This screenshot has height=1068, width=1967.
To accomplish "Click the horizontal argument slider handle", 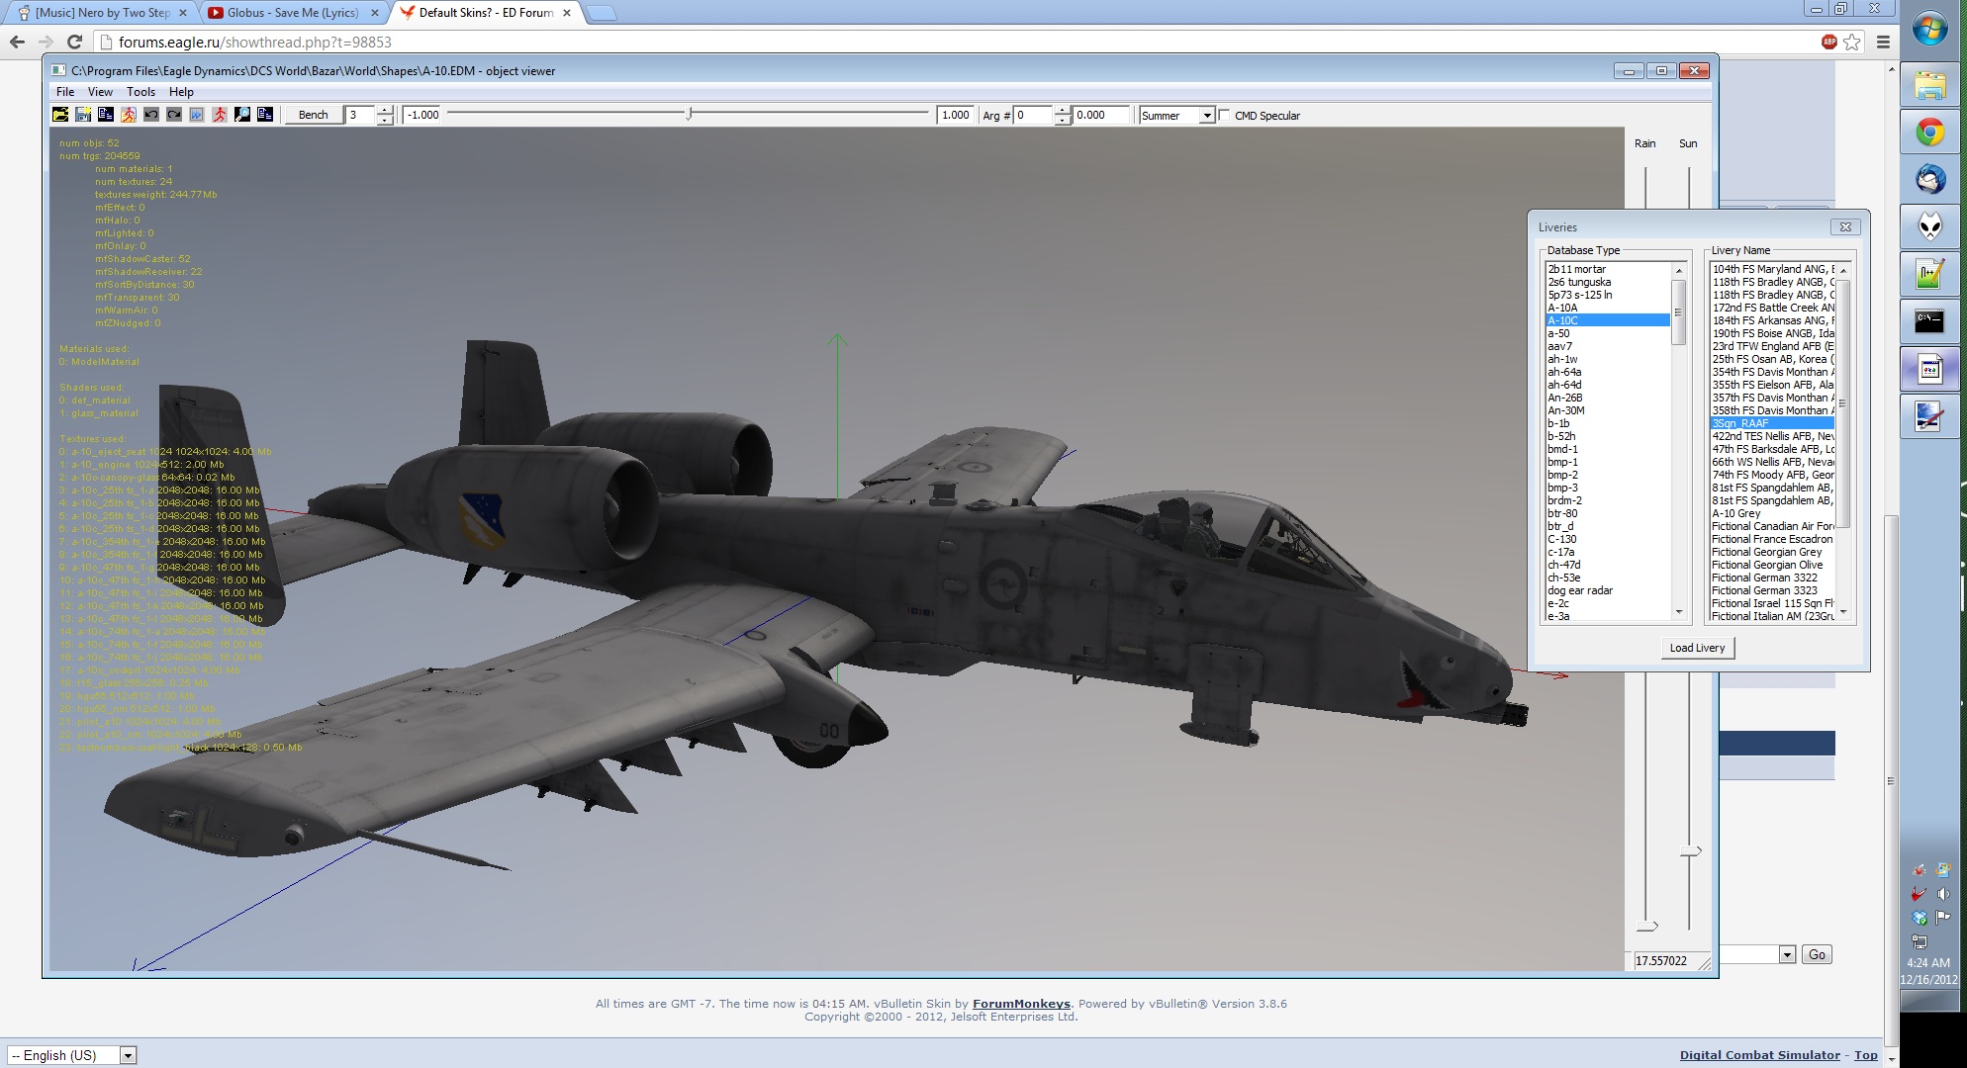I will pyautogui.click(x=689, y=114).
